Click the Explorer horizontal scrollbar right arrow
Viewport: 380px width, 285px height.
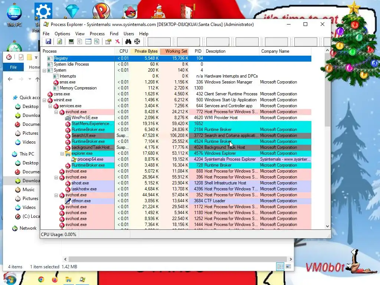click(291, 259)
